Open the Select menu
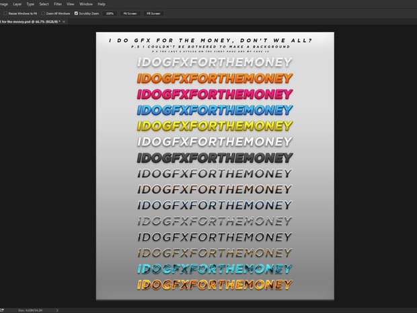Image resolution: width=417 pixels, height=313 pixels. [44, 4]
